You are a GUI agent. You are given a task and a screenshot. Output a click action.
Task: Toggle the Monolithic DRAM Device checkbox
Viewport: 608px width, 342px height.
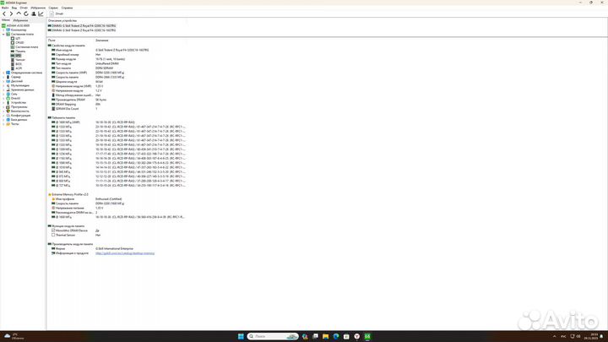pos(53,231)
